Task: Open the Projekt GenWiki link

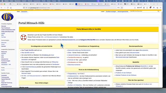Action: [x=29, y=50]
